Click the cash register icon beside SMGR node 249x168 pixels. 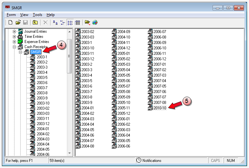coord(26,52)
